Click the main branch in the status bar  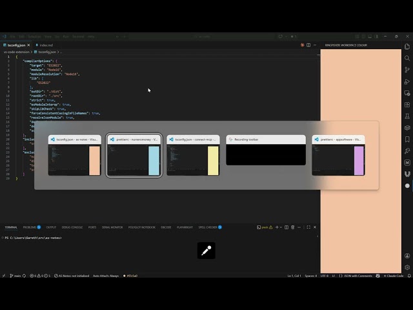(15, 276)
